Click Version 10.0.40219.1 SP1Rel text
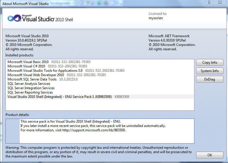228x163 pixels. (26, 40)
